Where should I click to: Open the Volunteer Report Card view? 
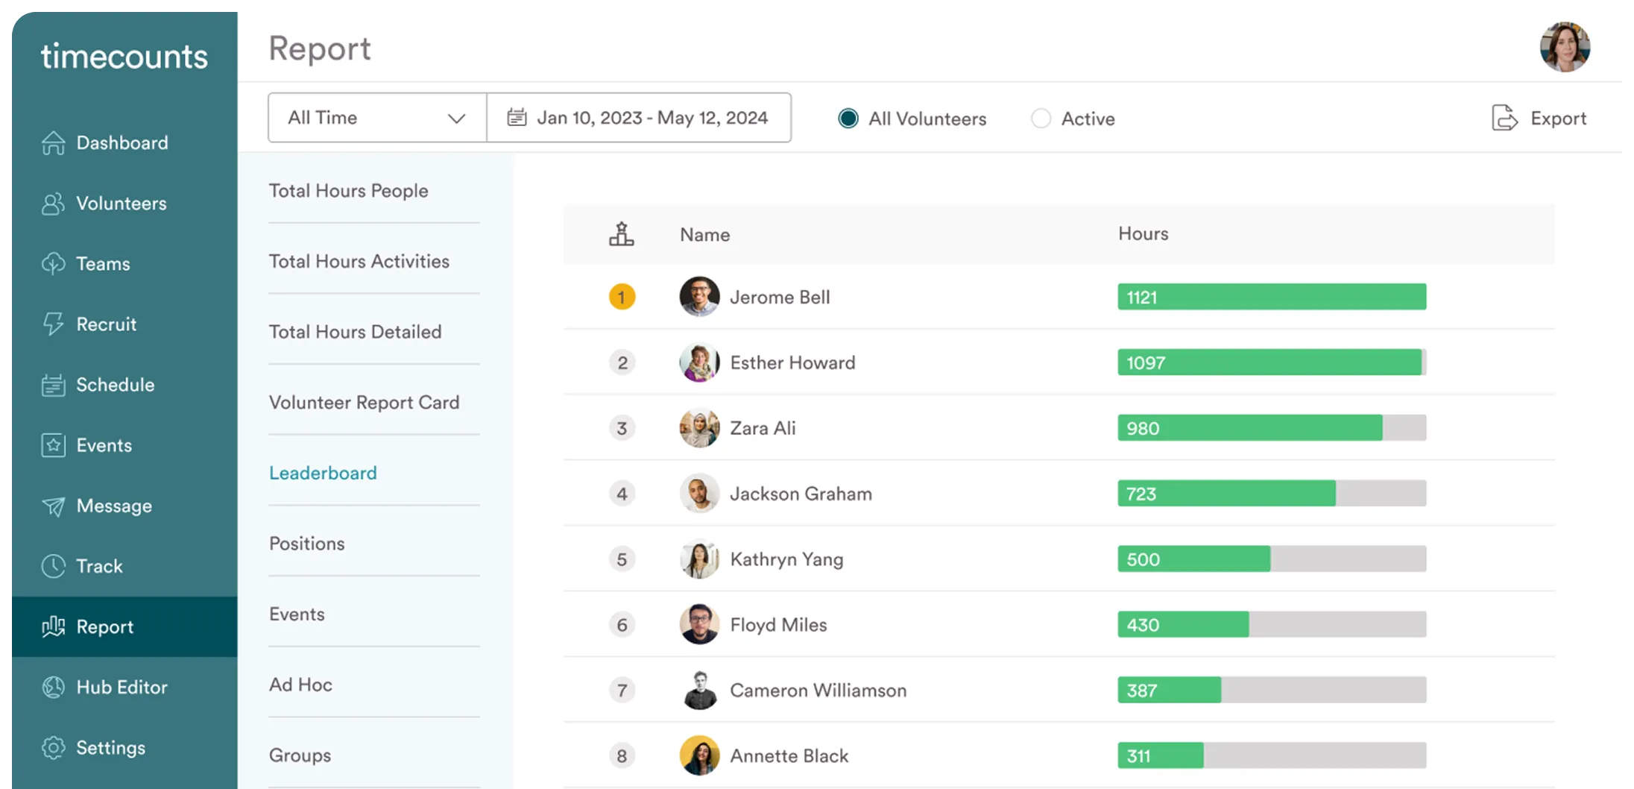pos(364,402)
